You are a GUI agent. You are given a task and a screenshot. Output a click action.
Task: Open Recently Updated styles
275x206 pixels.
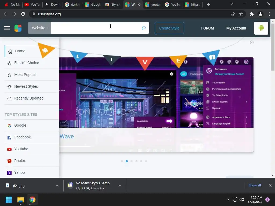point(32,98)
